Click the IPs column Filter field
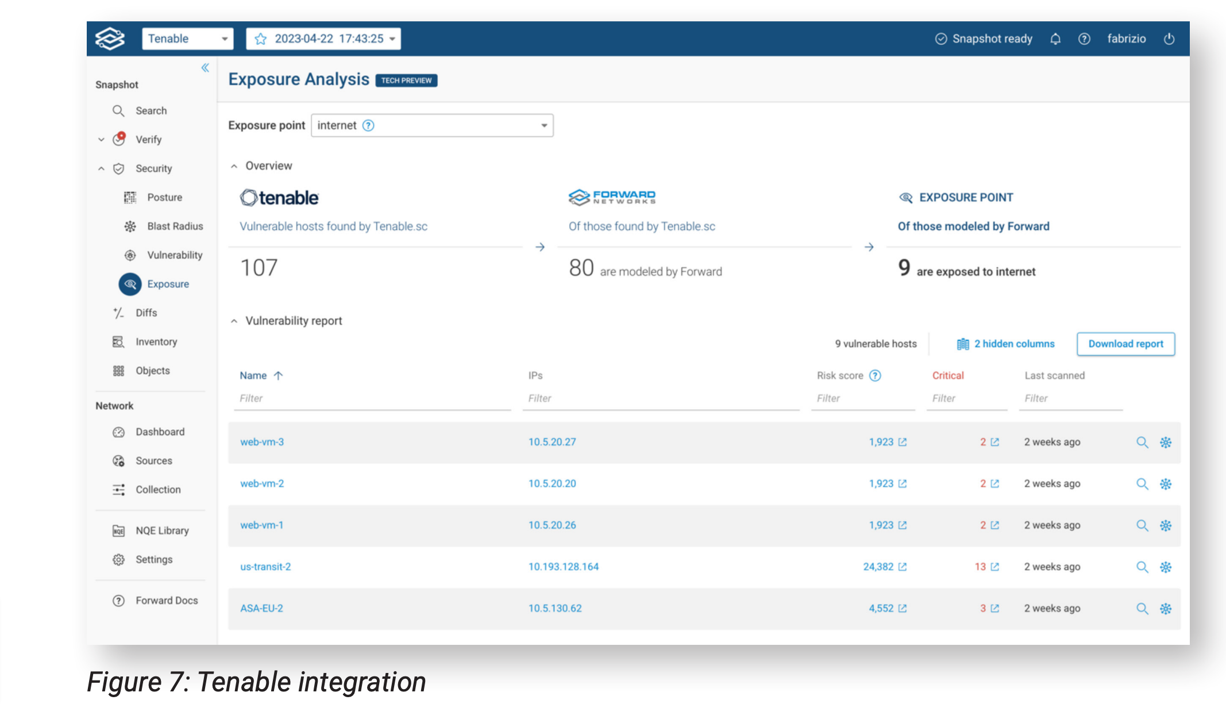Screen dimensions: 1226x723 pyautogui.click(x=660, y=398)
